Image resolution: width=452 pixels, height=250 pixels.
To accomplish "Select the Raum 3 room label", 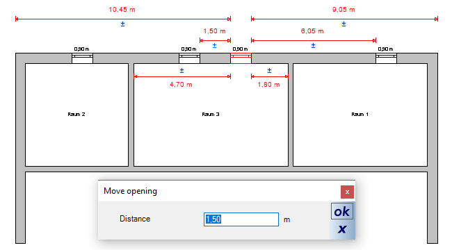I will click(x=211, y=115).
